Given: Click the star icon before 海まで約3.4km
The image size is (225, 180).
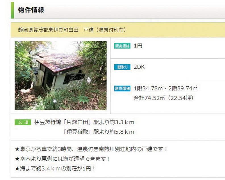Looking at the screenshot, I should click(17, 169).
